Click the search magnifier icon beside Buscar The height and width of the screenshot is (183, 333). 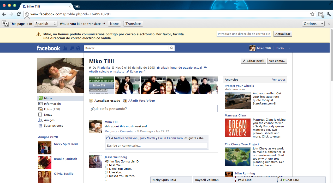click(x=171, y=48)
